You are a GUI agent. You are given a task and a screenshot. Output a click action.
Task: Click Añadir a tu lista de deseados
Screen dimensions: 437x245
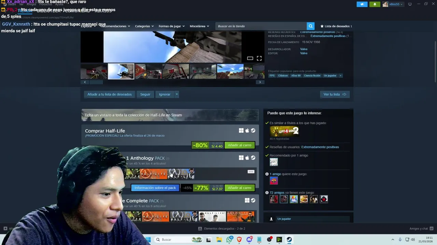[x=110, y=94]
